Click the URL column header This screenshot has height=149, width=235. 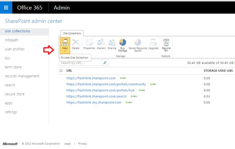click(69, 71)
